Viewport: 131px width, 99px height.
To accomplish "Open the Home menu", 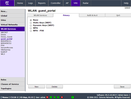I will pyautogui.click(x=20, y=3).
